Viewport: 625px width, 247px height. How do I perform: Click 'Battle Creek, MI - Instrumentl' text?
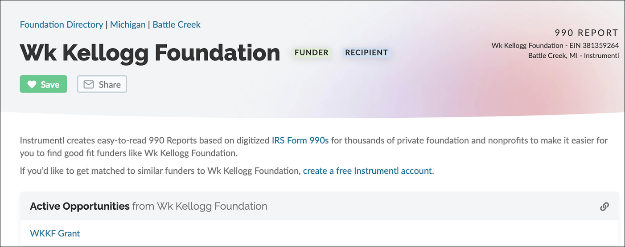tap(573, 56)
